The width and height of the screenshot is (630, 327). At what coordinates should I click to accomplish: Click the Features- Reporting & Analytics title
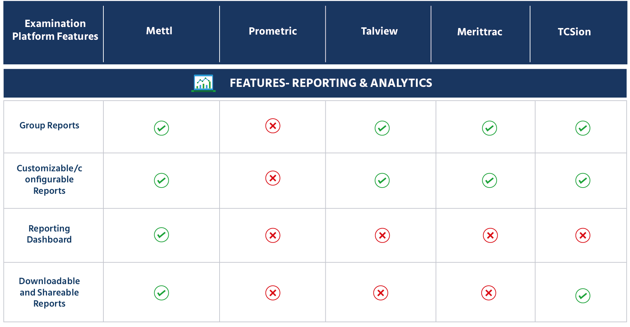coord(331,83)
